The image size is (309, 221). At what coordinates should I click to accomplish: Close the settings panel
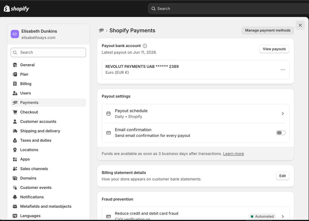coord(300,25)
